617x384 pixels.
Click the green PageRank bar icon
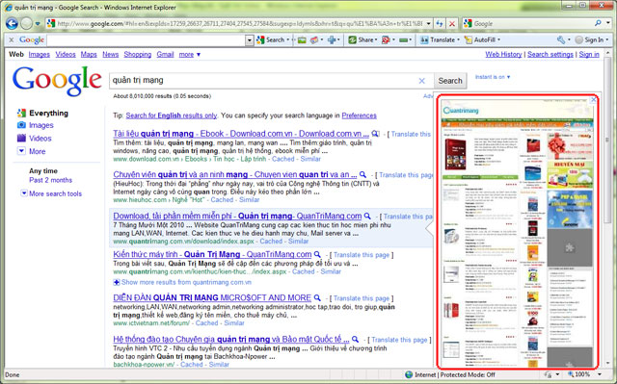click(404, 39)
